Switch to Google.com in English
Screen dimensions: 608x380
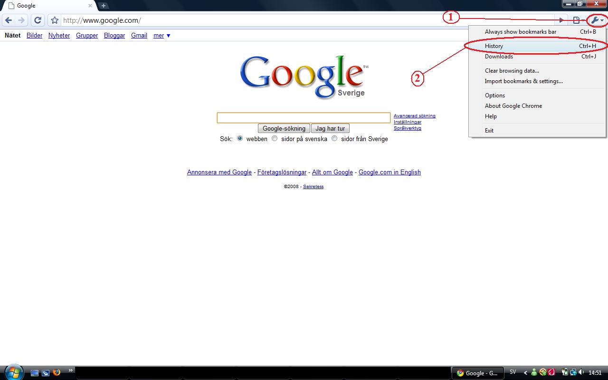pyautogui.click(x=389, y=172)
